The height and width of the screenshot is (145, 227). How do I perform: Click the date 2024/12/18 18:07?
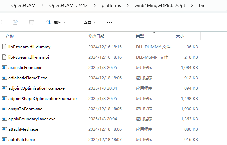coord(105,140)
